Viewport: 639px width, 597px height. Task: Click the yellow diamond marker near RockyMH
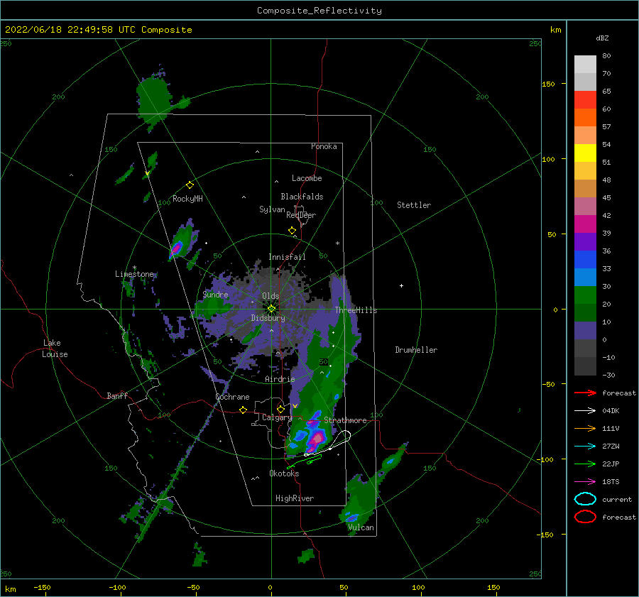(x=190, y=185)
